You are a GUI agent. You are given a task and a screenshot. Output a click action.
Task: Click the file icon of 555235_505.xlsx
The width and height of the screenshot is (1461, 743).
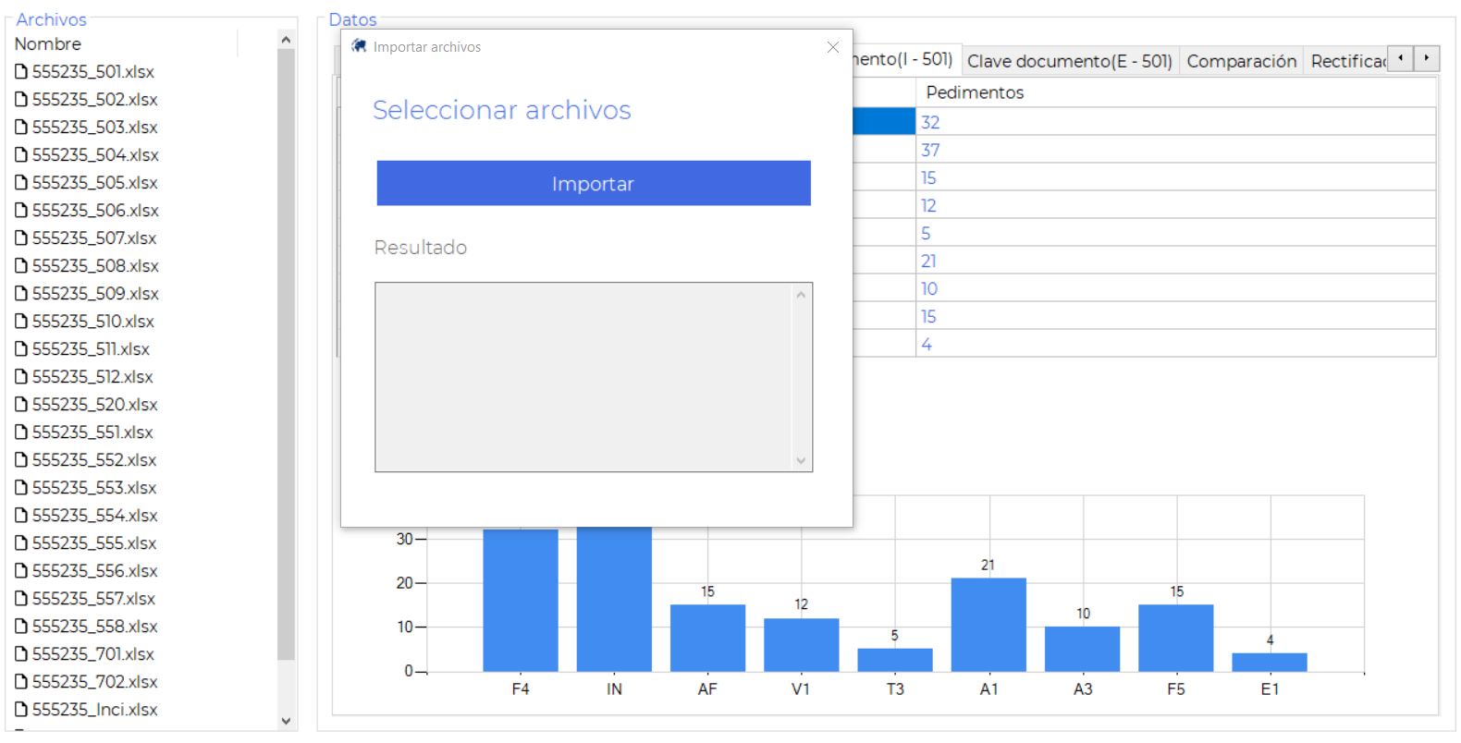[21, 183]
